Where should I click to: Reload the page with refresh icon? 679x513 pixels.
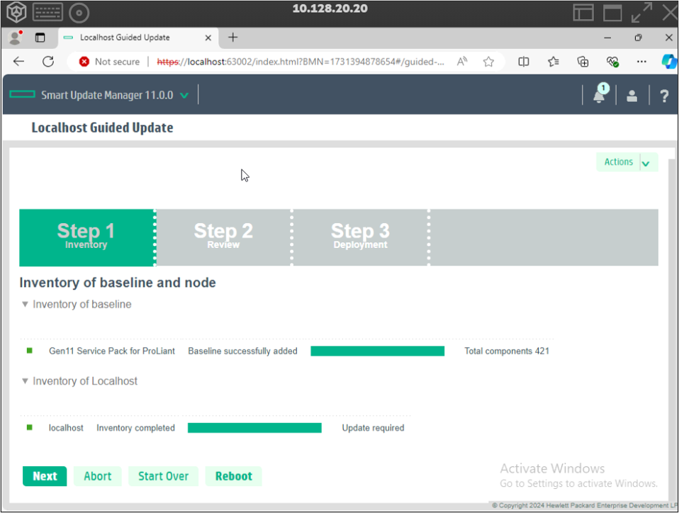click(47, 62)
